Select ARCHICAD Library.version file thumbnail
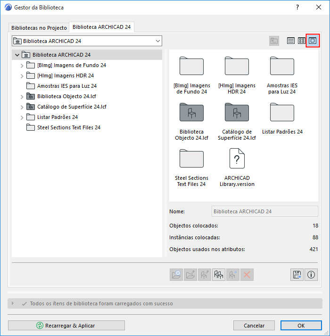Image resolution: width=330 pixels, height=336 pixels. click(x=237, y=159)
